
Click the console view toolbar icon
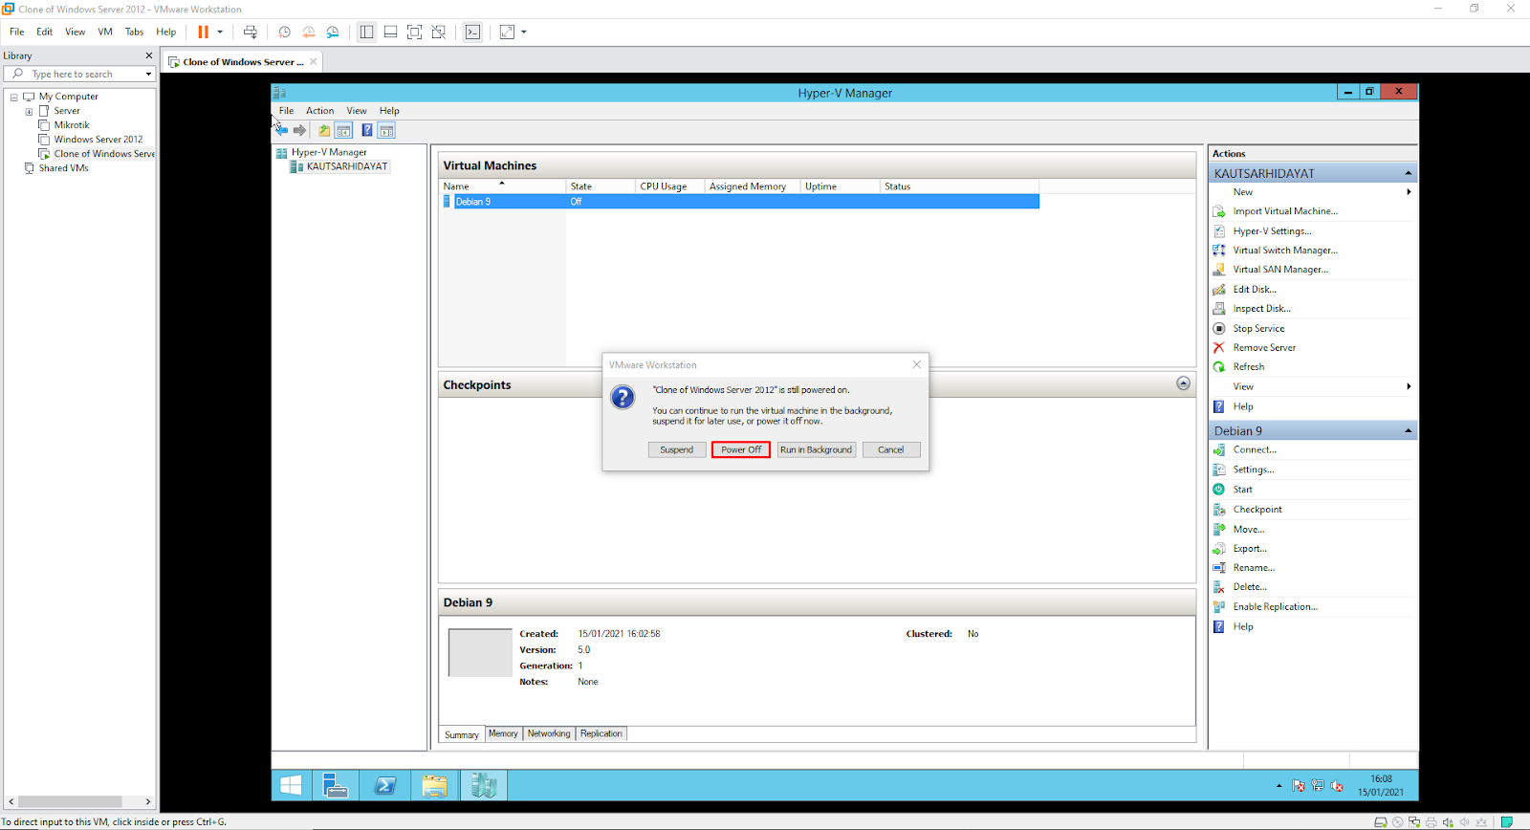(x=472, y=32)
